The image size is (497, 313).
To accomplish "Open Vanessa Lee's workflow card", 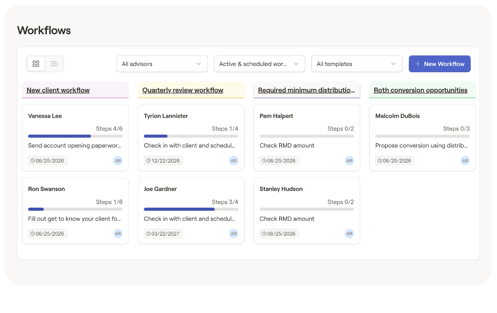I will [x=75, y=138].
